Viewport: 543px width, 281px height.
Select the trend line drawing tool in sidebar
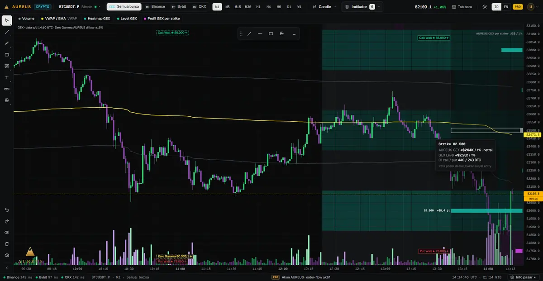[7, 32]
